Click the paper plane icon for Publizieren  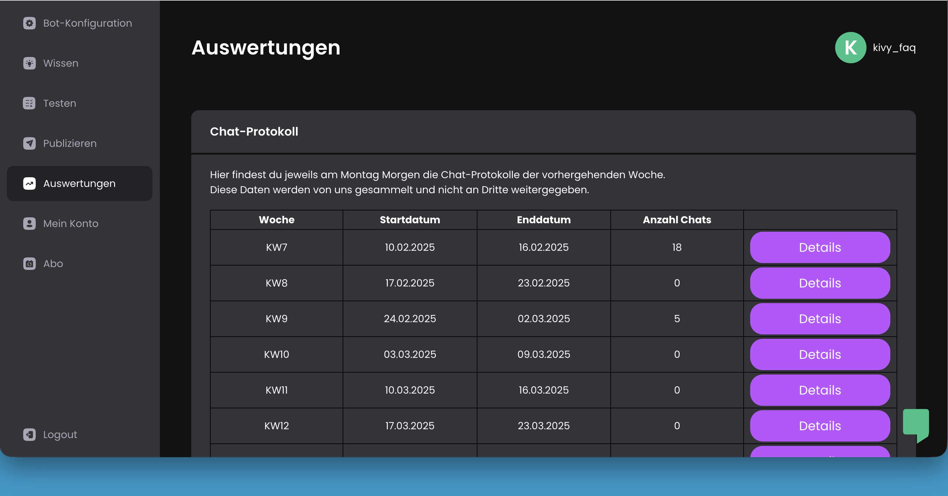pos(29,143)
